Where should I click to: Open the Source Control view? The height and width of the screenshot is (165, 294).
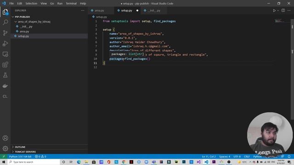click(x=5, y=33)
